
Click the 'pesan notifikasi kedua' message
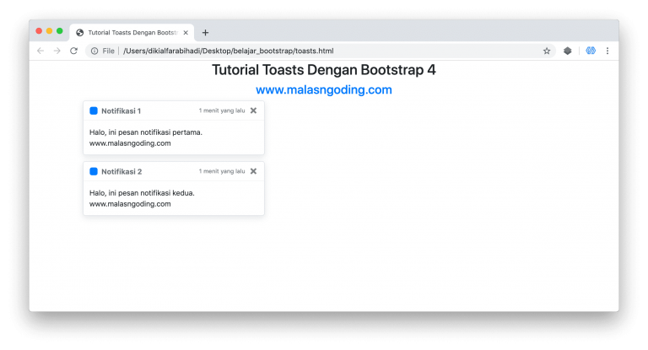[x=142, y=193]
